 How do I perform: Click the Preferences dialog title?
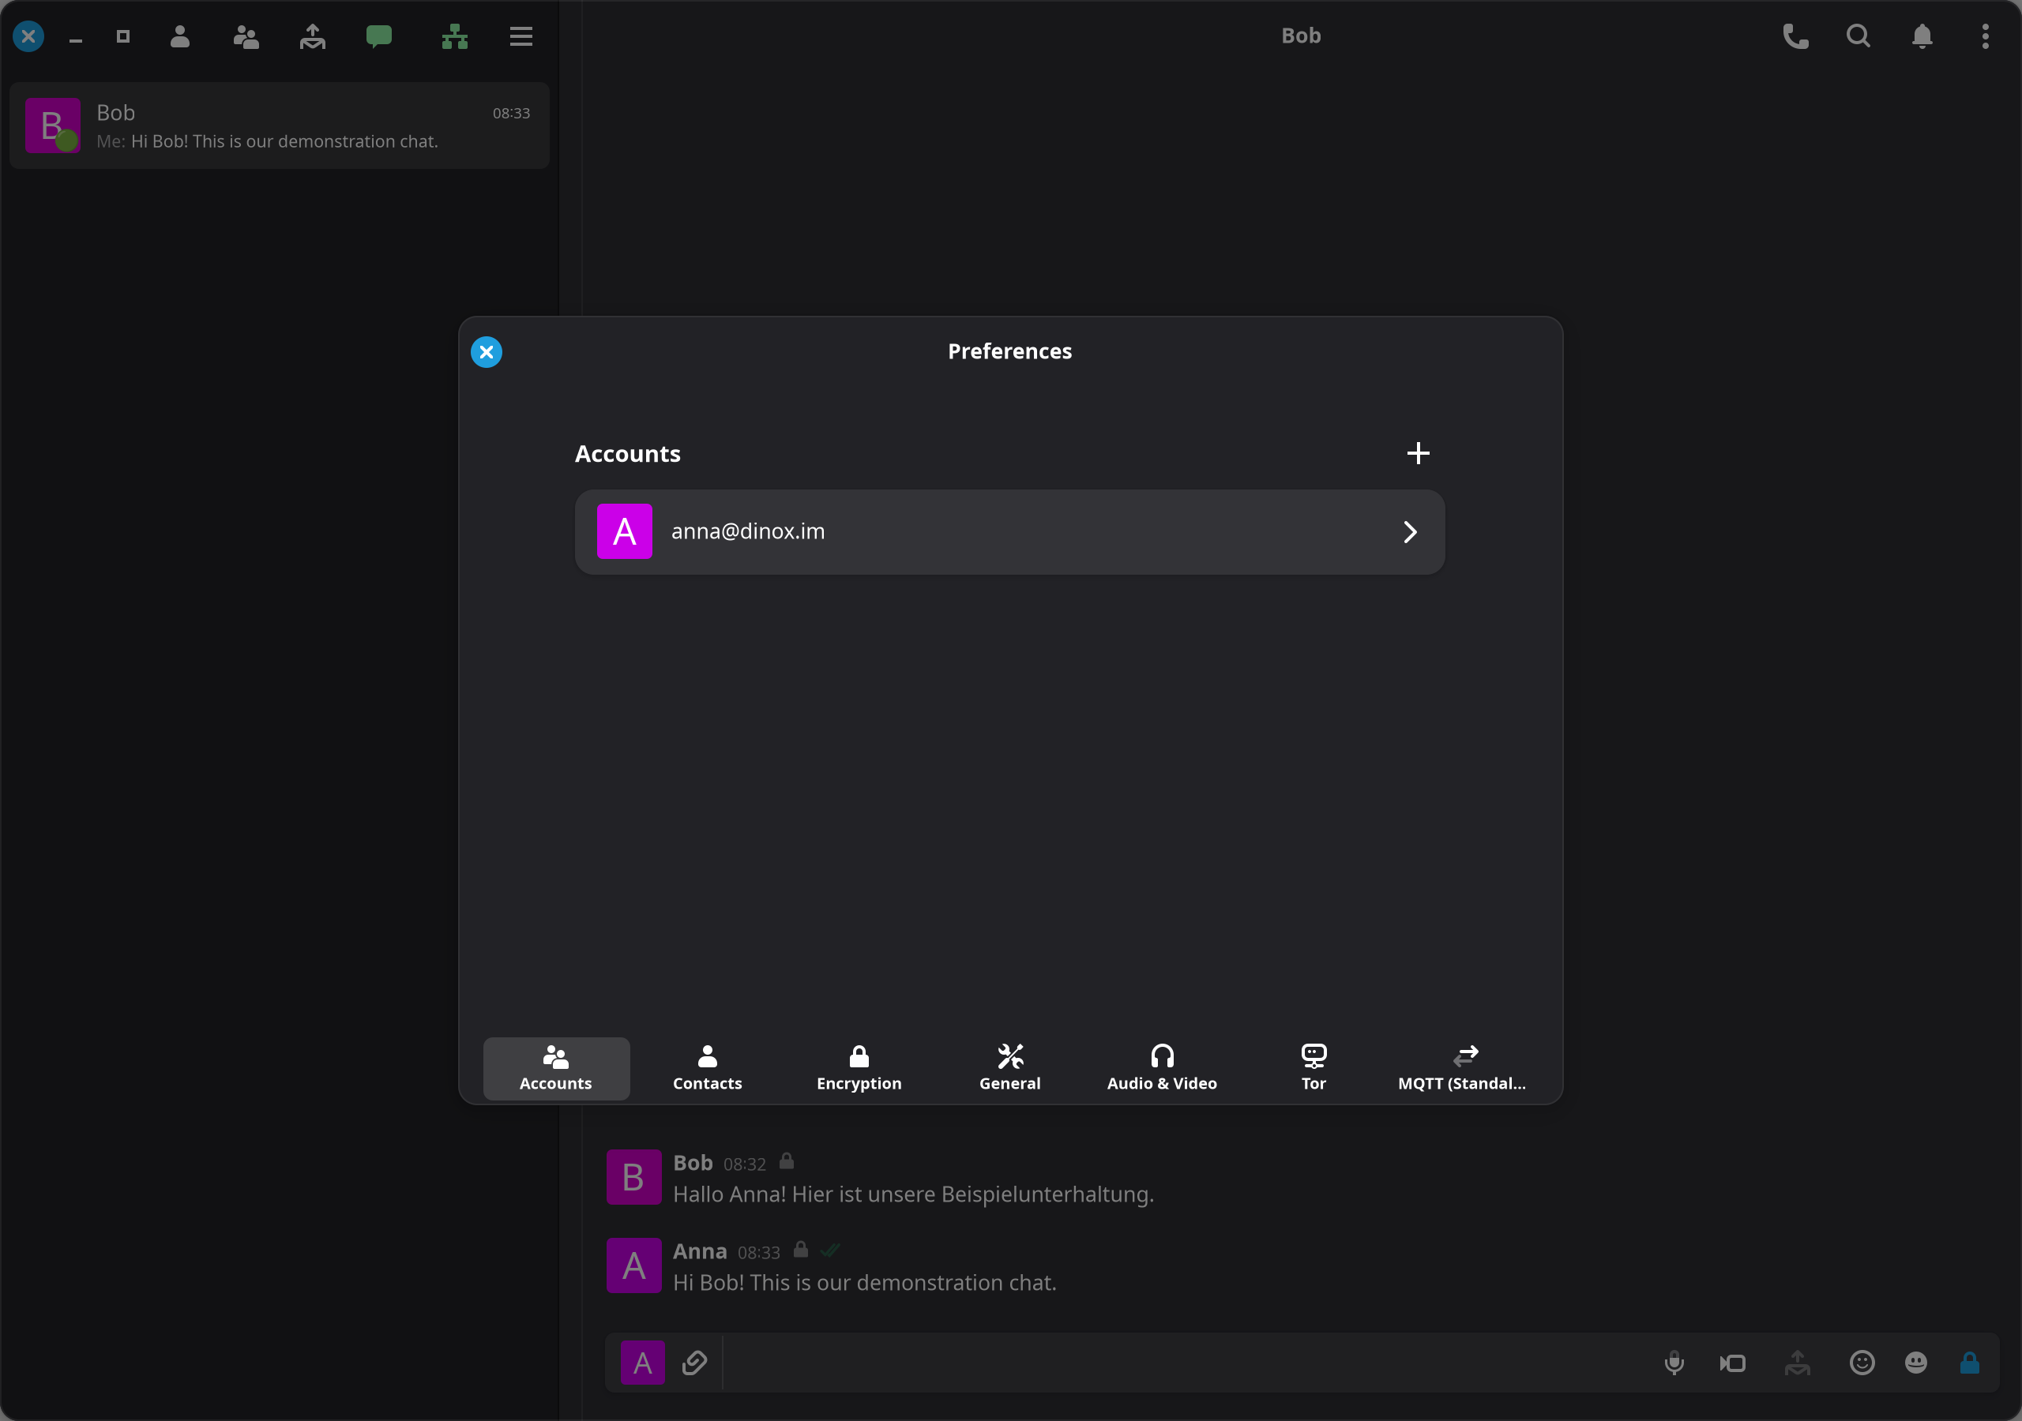1009,351
